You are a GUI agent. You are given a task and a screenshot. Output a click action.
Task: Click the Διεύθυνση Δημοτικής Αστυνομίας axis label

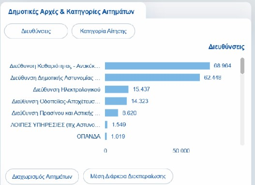pos(55,78)
